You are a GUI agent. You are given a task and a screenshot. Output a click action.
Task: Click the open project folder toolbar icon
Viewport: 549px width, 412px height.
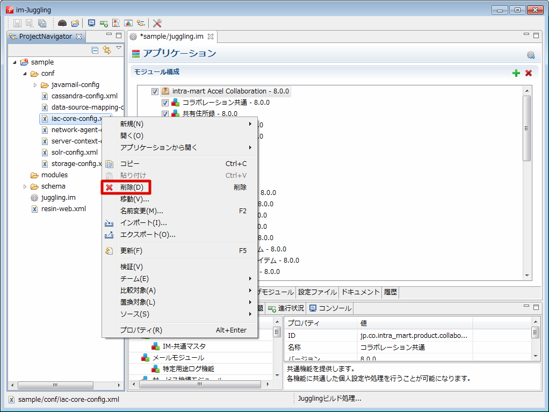point(75,23)
